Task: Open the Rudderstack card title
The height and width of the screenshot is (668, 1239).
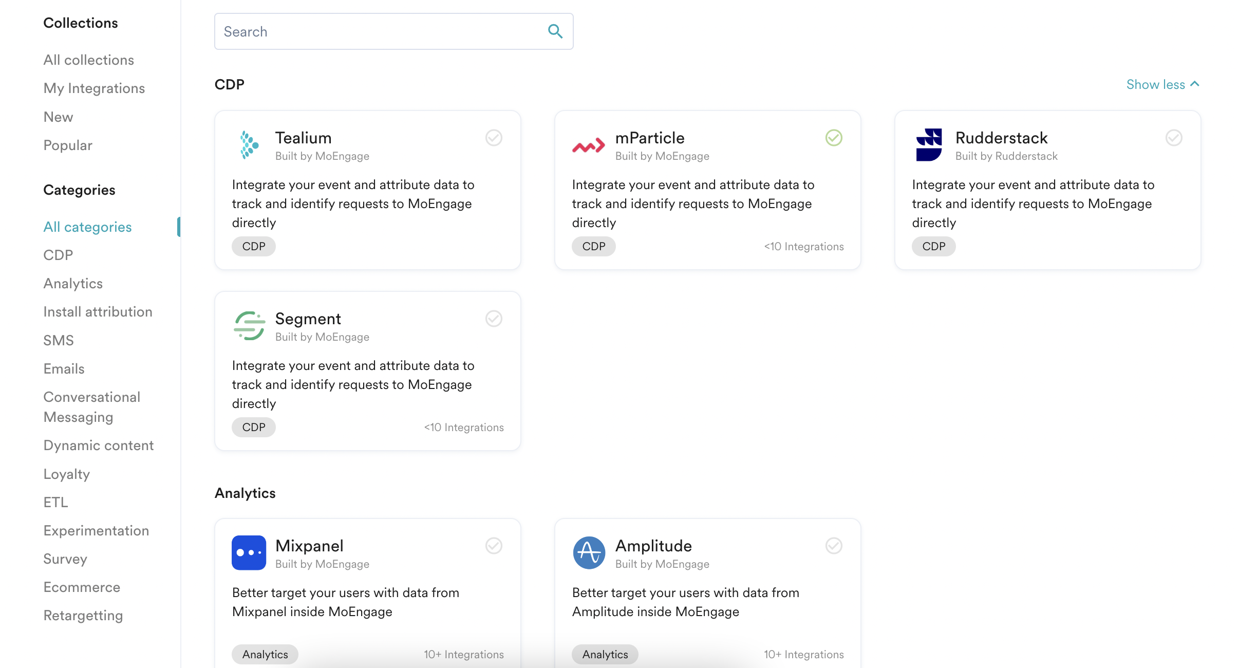Action: (x=1001, y=138)
